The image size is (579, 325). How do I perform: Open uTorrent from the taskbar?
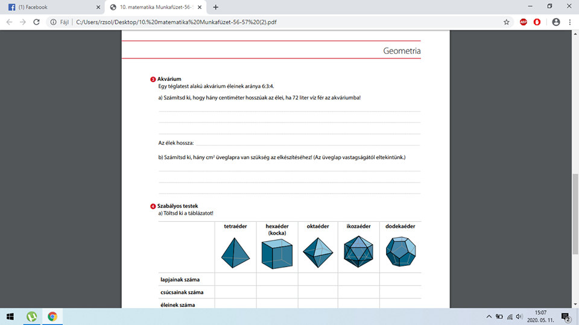31,316
